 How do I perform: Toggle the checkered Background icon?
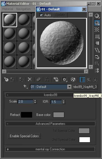tap(97, 29)
